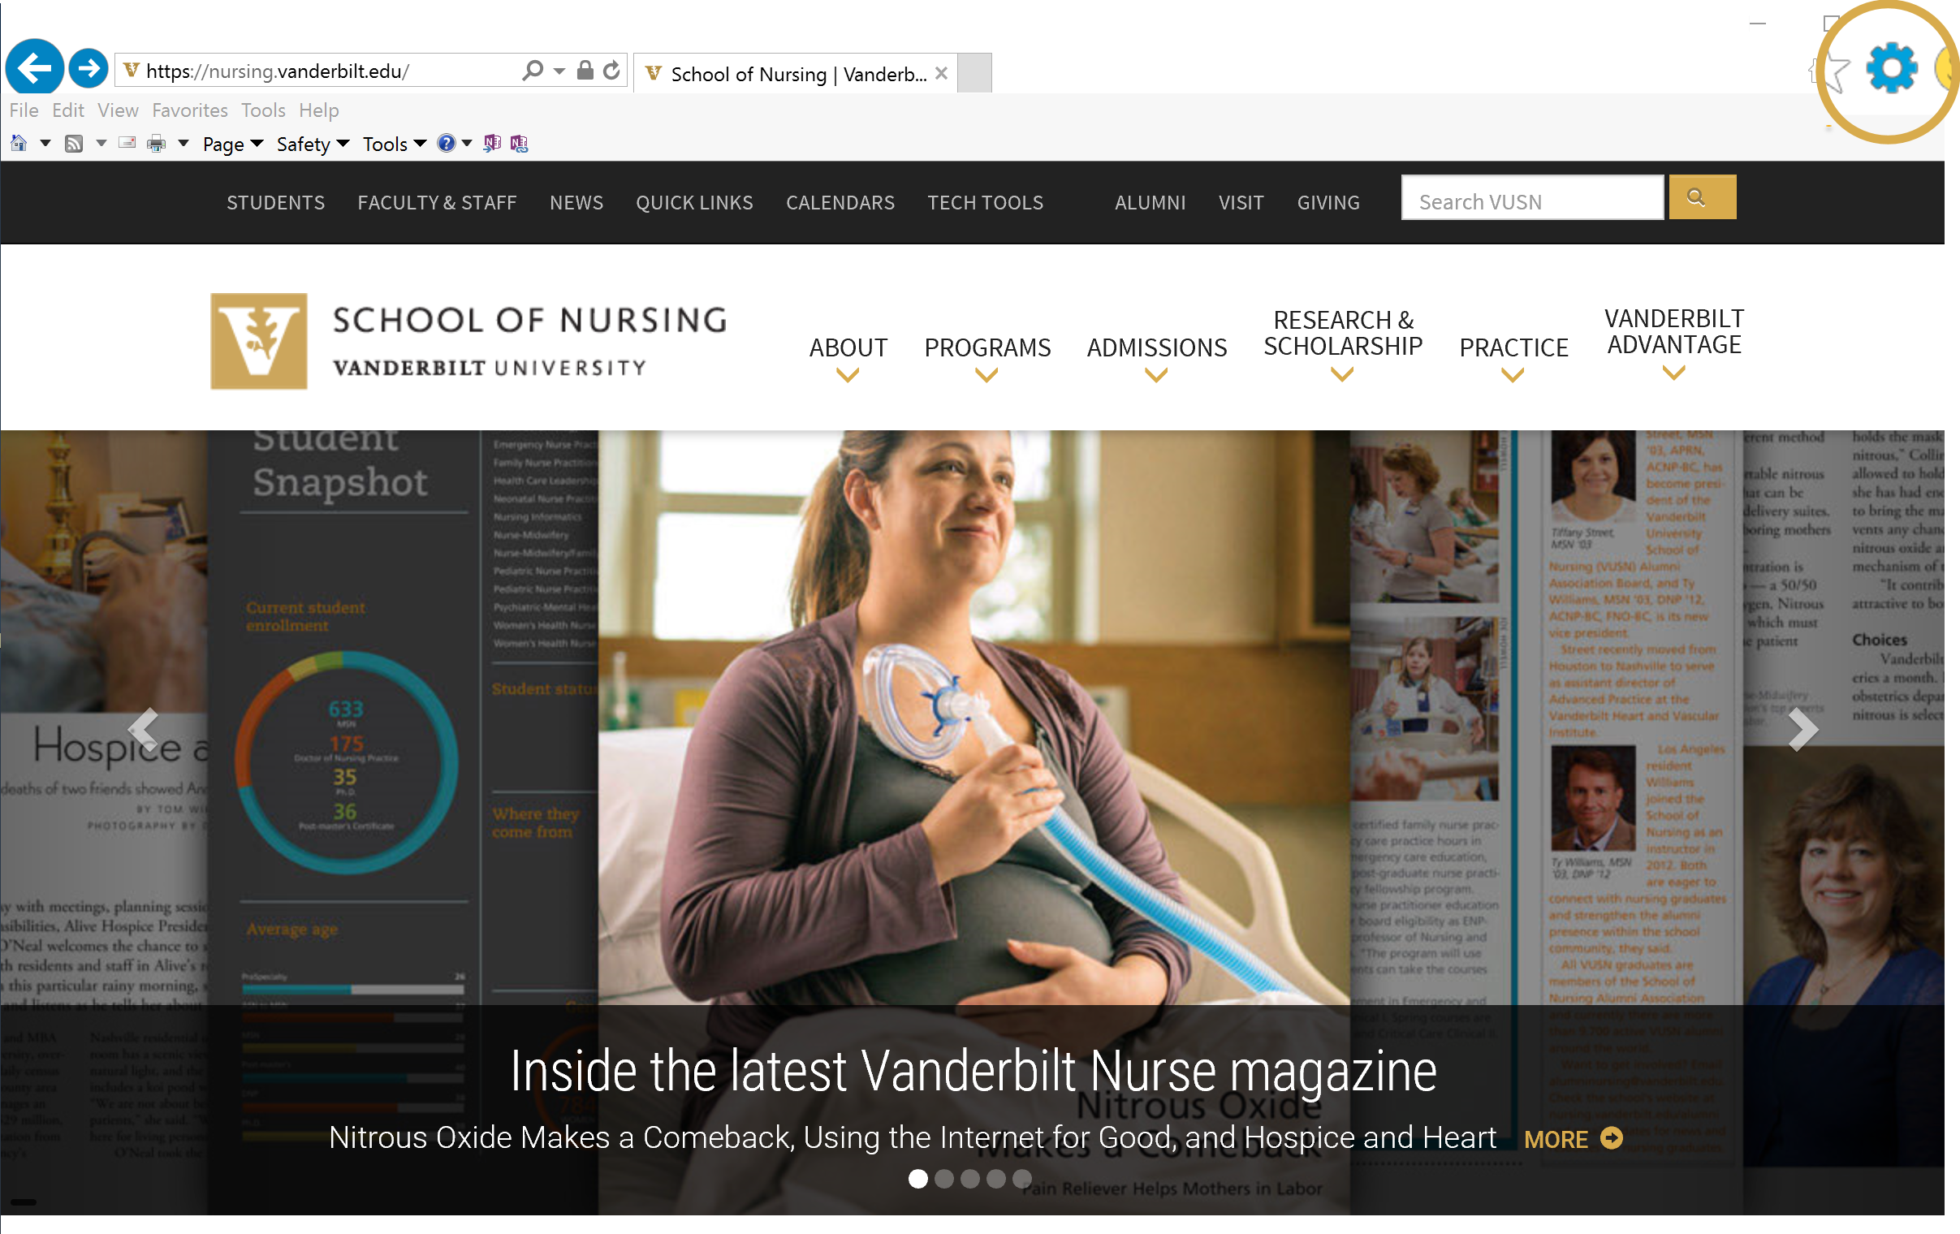This screenshot has height=1234, width=1960.
Task: Click the RSS feeds icon
Action: tap(74, 144)
